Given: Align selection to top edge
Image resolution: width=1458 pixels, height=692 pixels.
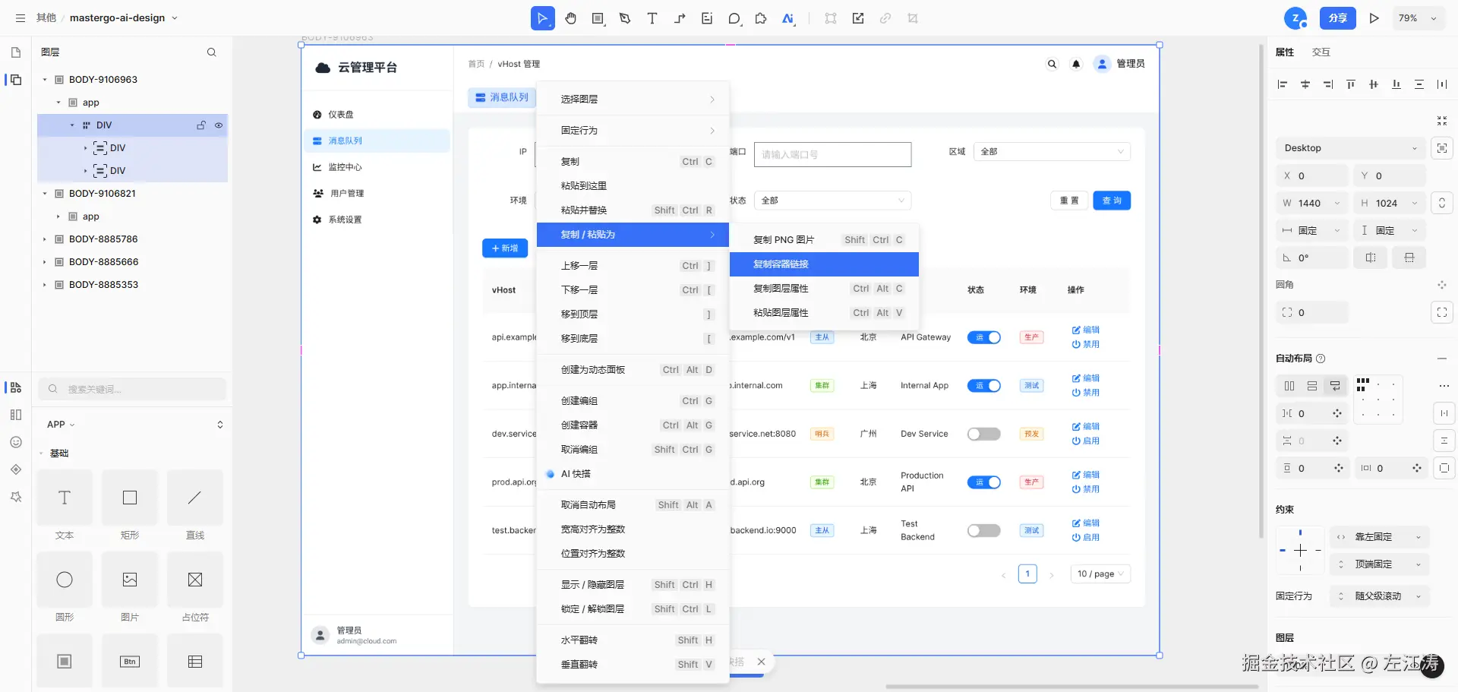Looking at the screenshot, I should point(1351,84).
